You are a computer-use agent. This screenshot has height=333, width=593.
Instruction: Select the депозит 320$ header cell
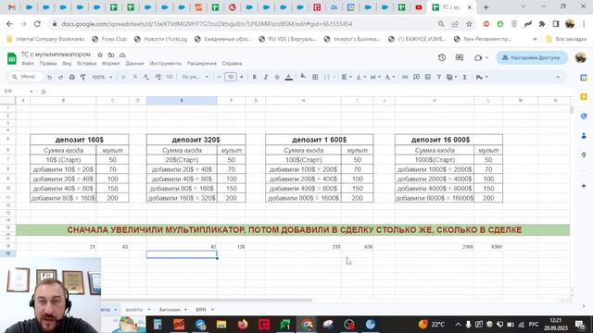[196, 140]
